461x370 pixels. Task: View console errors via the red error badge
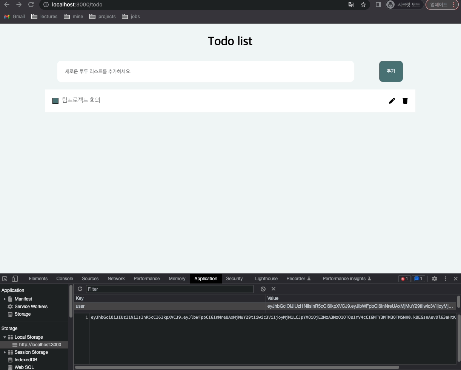point(404,279)
